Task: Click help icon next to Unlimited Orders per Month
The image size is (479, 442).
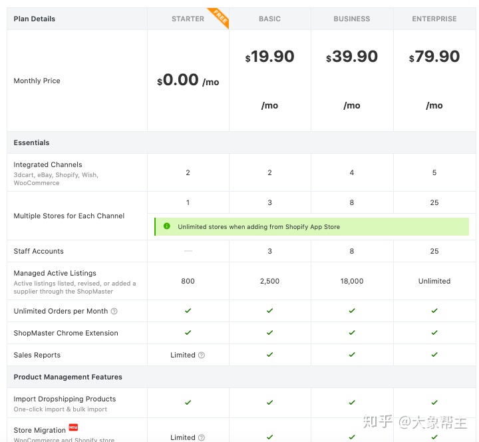Action: [x=114, y=312]
